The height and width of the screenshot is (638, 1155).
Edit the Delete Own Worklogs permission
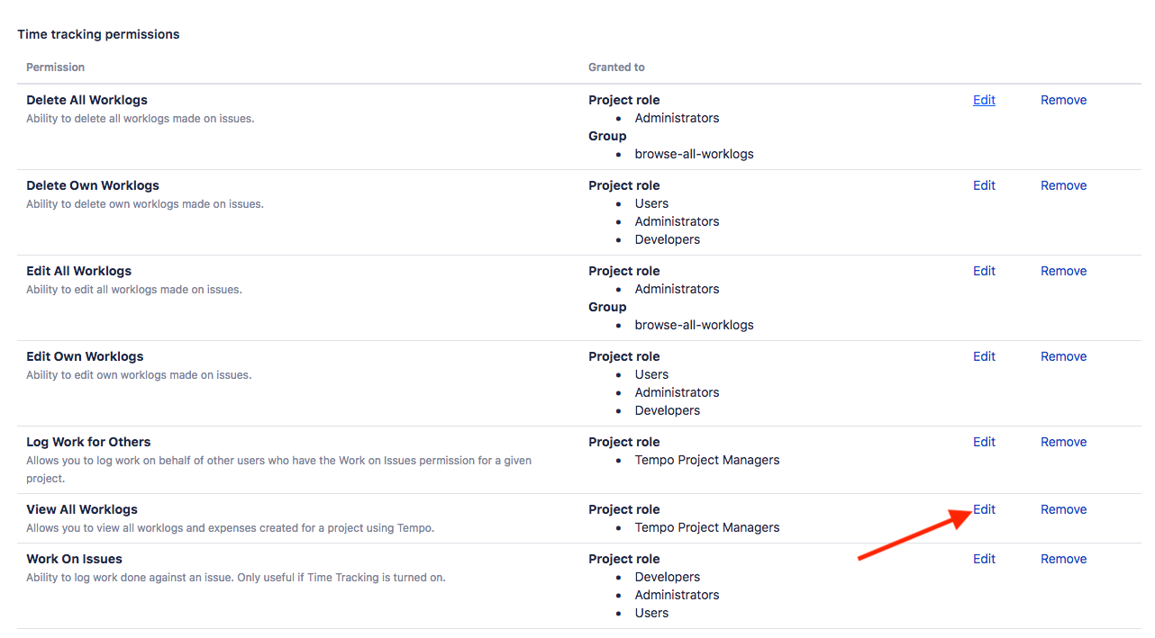(984, 185)
